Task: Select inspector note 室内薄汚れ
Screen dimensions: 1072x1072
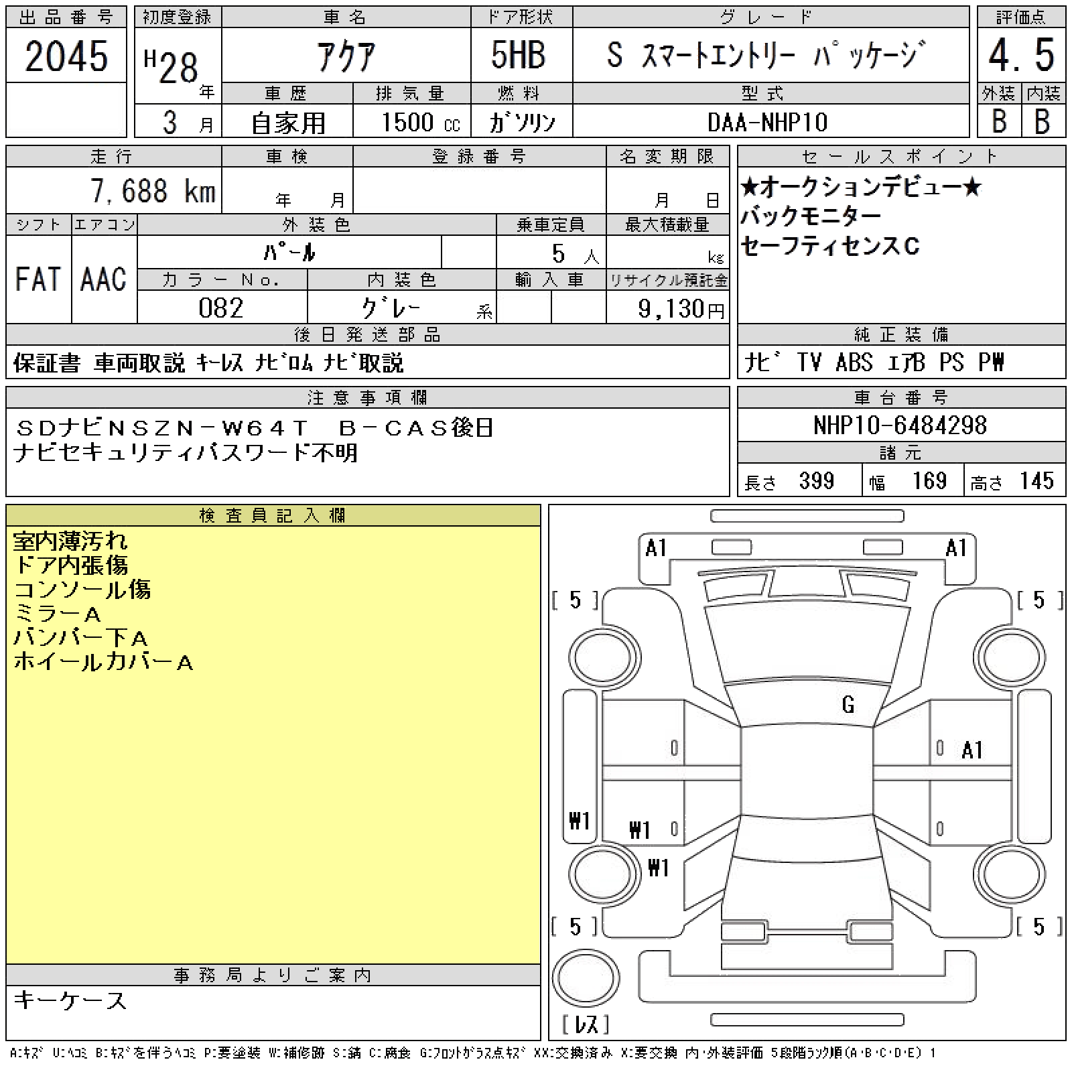Action: click(70, 541)
